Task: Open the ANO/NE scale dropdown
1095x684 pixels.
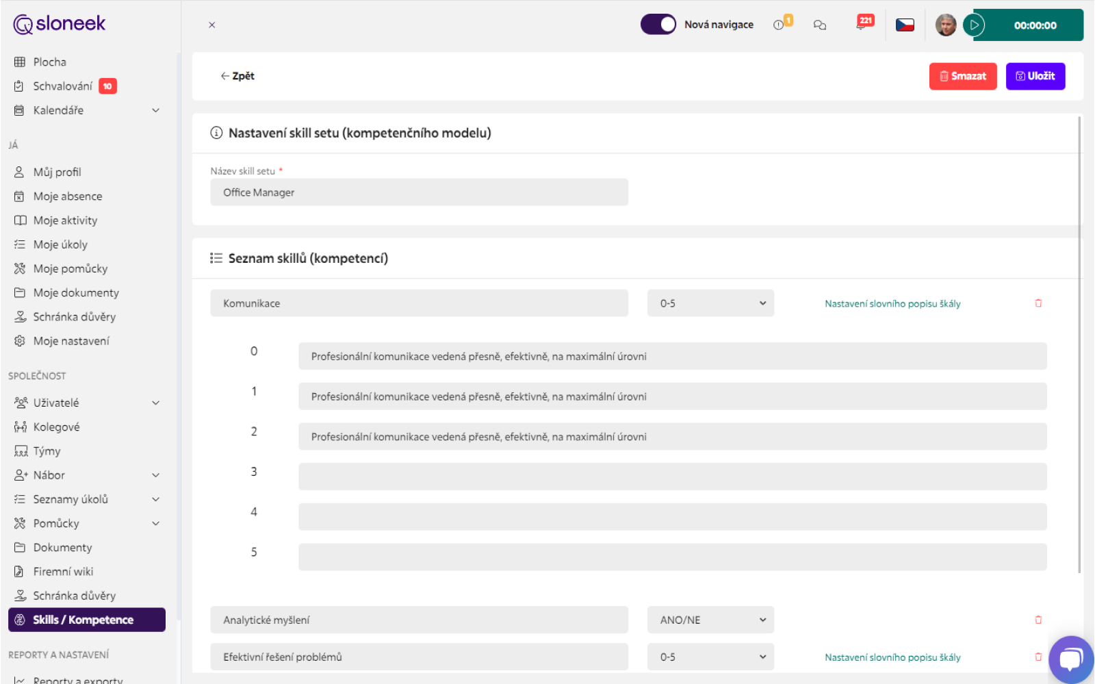Action: click(x=710, y=620)
